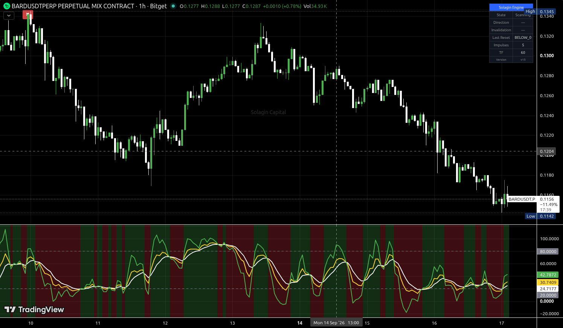
Task: Click the High 0.1345 price label
Action: coord(540,12)
